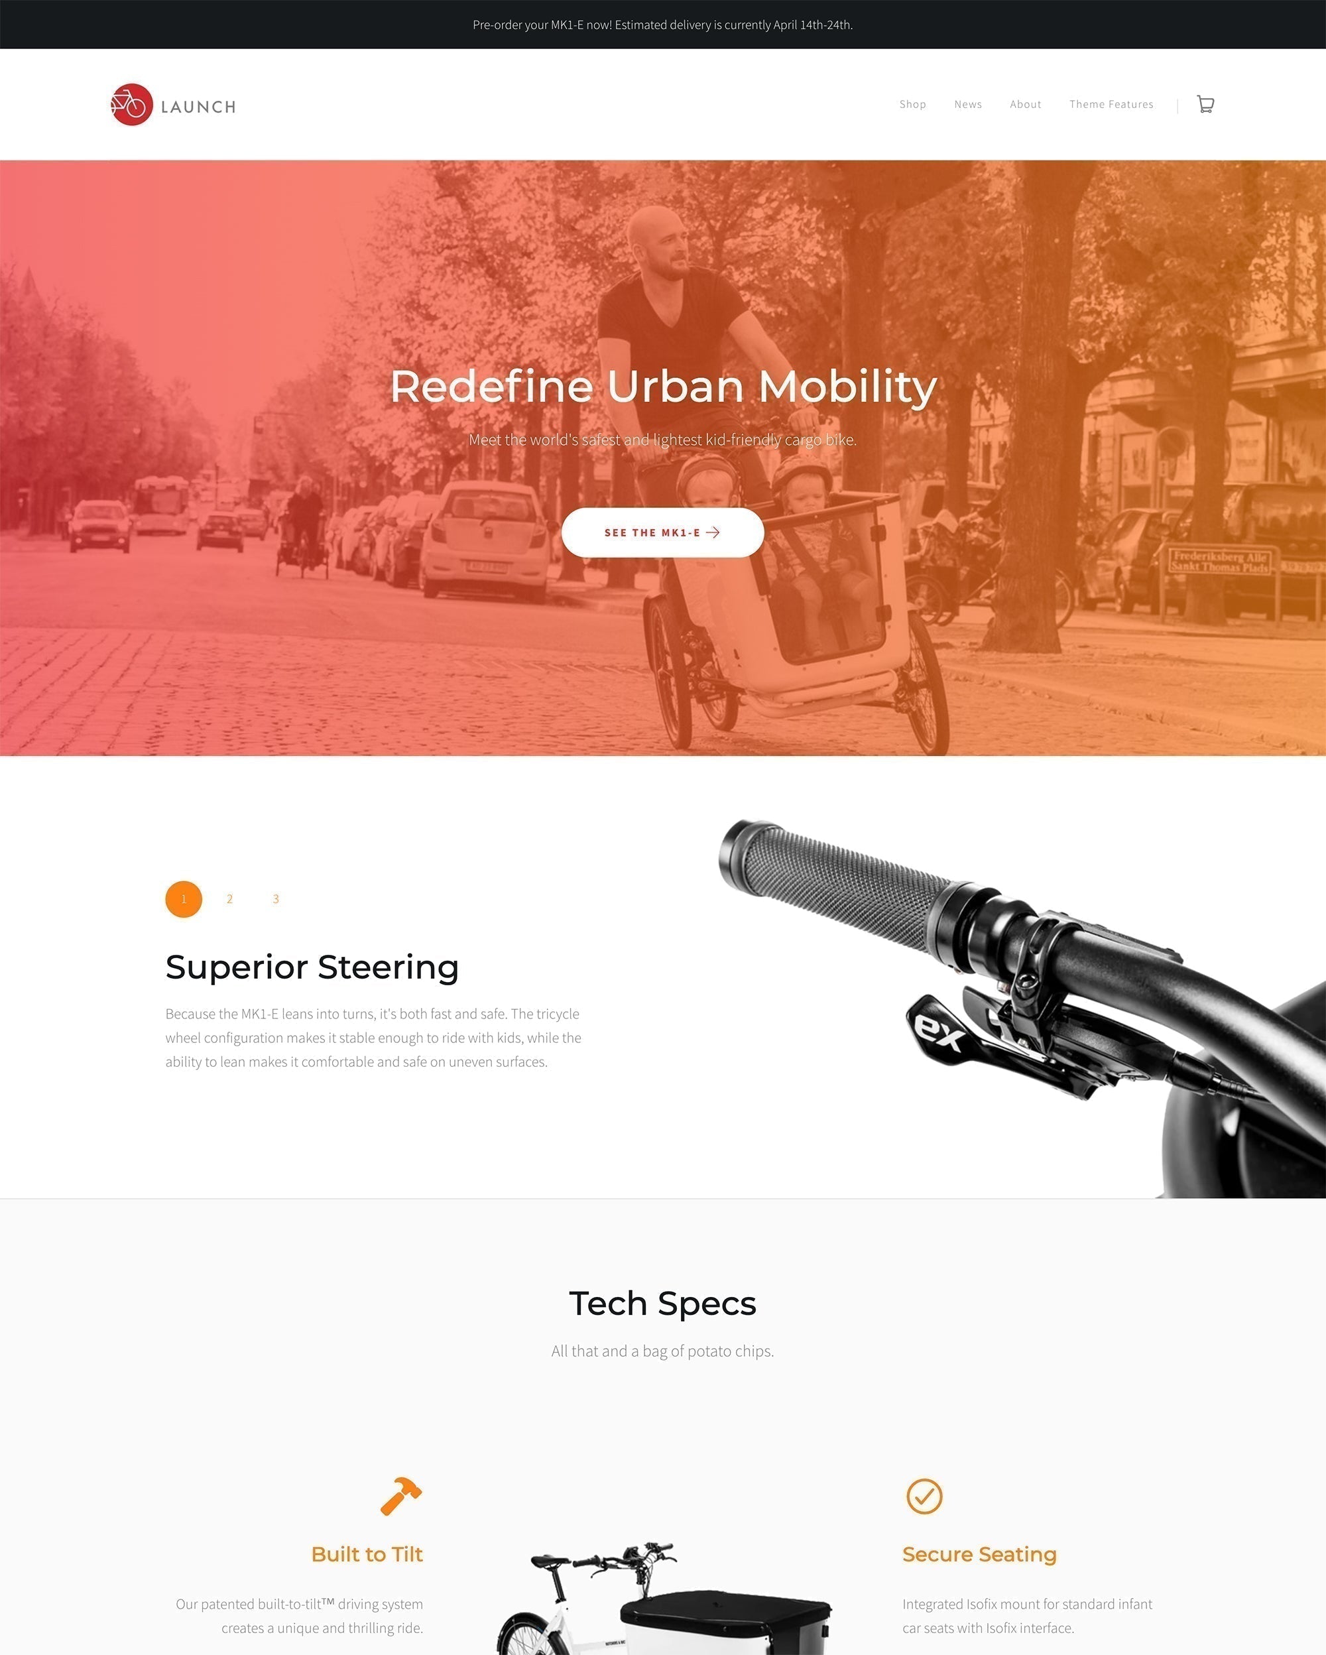Open the News menu item
Image resolution: width=1326 pixels, height=1655 pixels.
coord(967,104)
